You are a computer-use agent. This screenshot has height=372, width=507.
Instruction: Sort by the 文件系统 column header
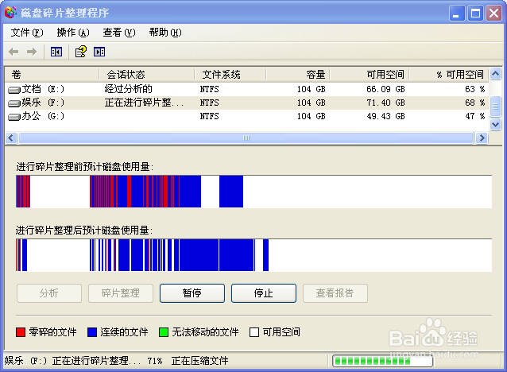230,75
